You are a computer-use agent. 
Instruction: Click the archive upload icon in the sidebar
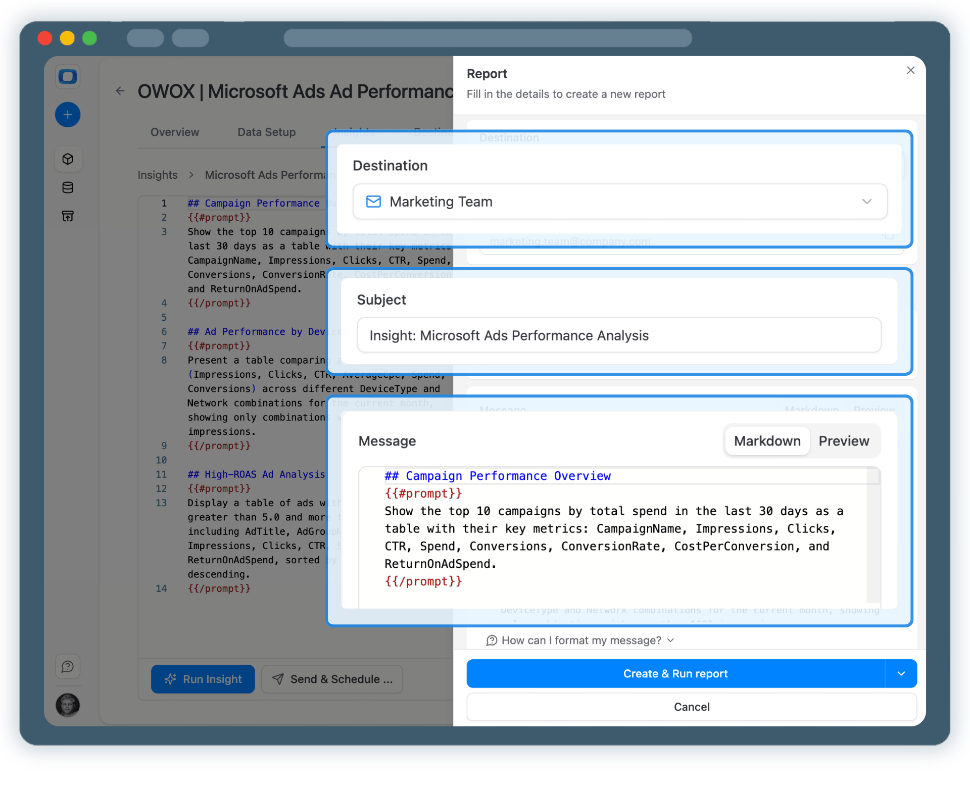(68, 216)
